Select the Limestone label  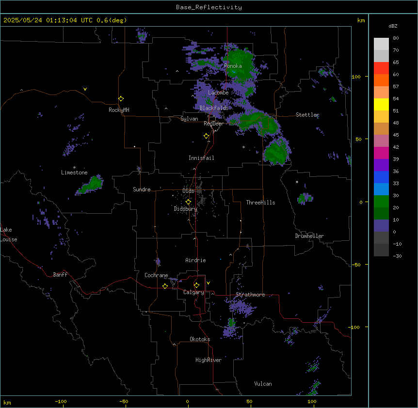74,173
